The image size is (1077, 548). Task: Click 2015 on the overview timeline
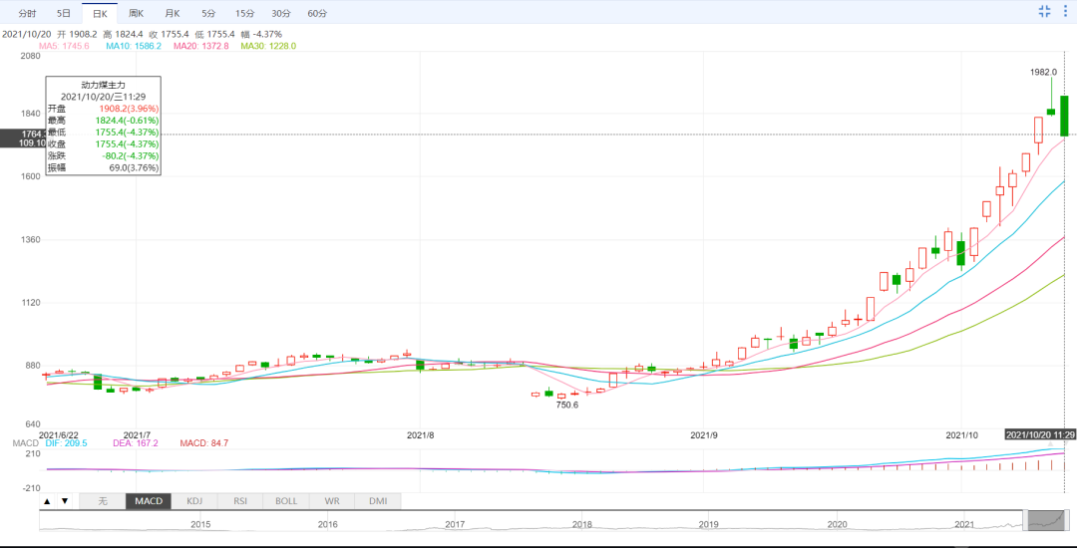(200, 525)
